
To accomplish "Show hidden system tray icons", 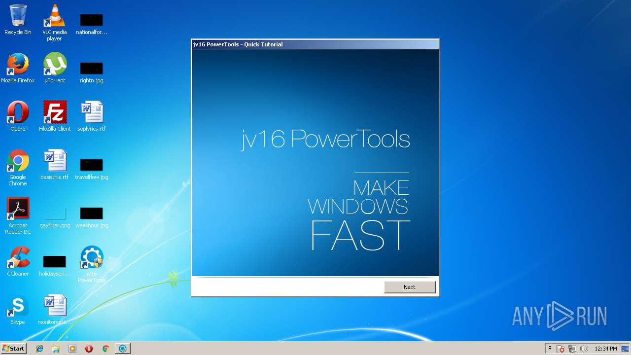I will coord(550,348).
